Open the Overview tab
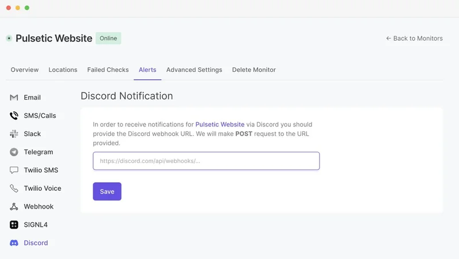The height and width of the screenshot is (259, 459). 25,69
